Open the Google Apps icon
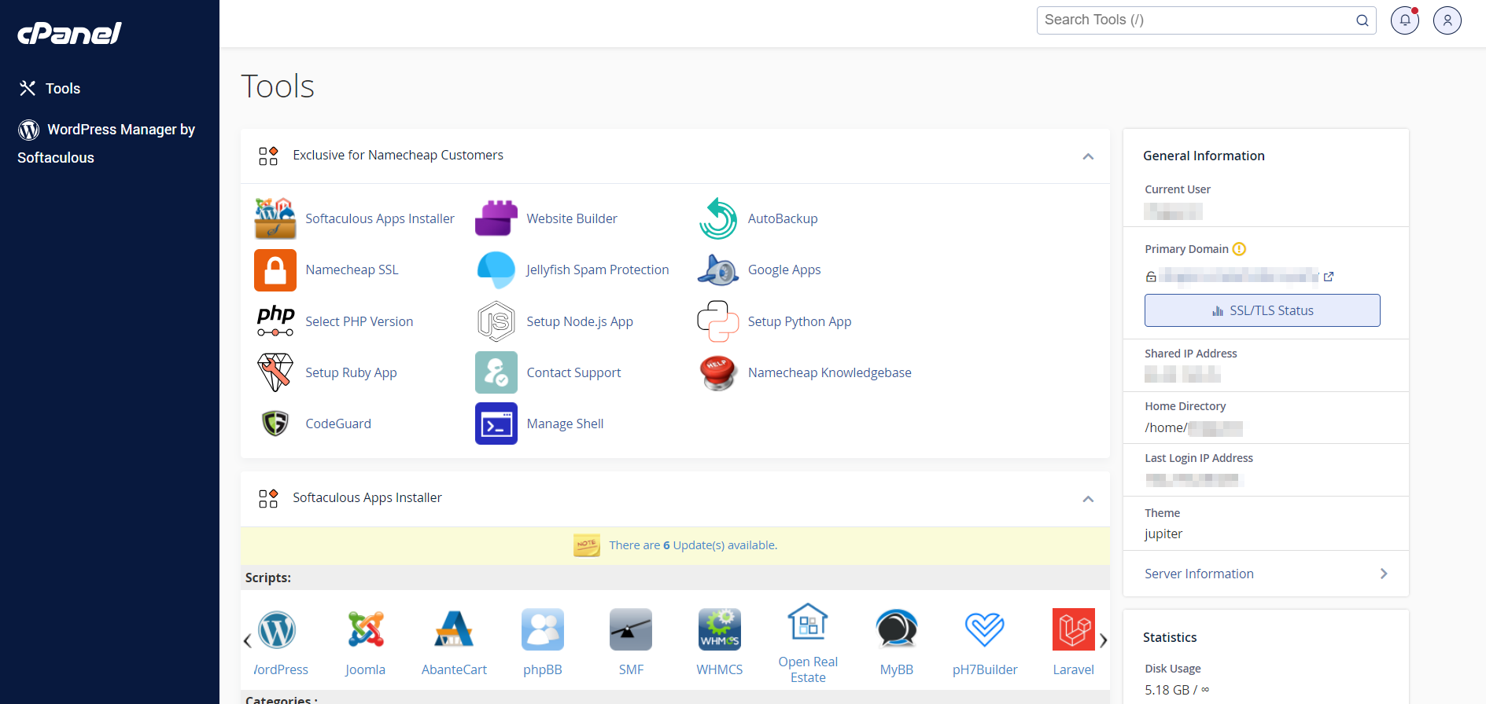This screenshot has width=1486, height=704. click(717, 269)
